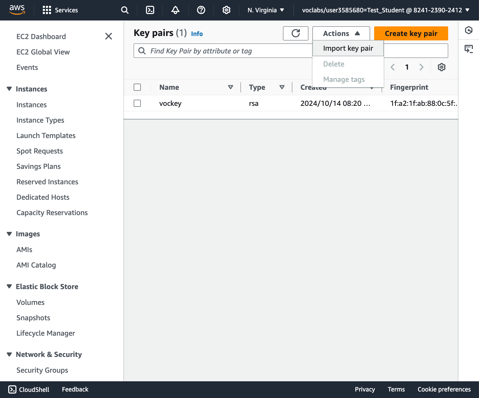Open Lifecycle Manager

point(46,333)
